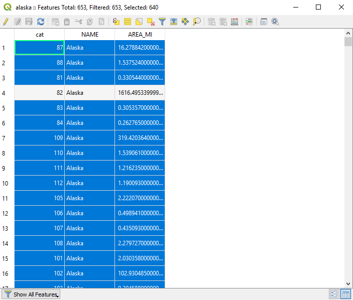353x300 pixels.
Task: Deselect all features
Action: coord(151,22)
